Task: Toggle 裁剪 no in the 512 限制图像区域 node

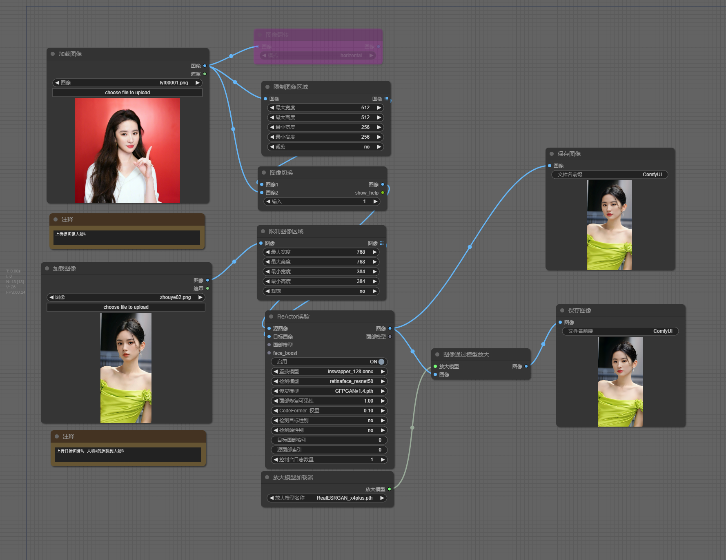Action: coord(325,147)
